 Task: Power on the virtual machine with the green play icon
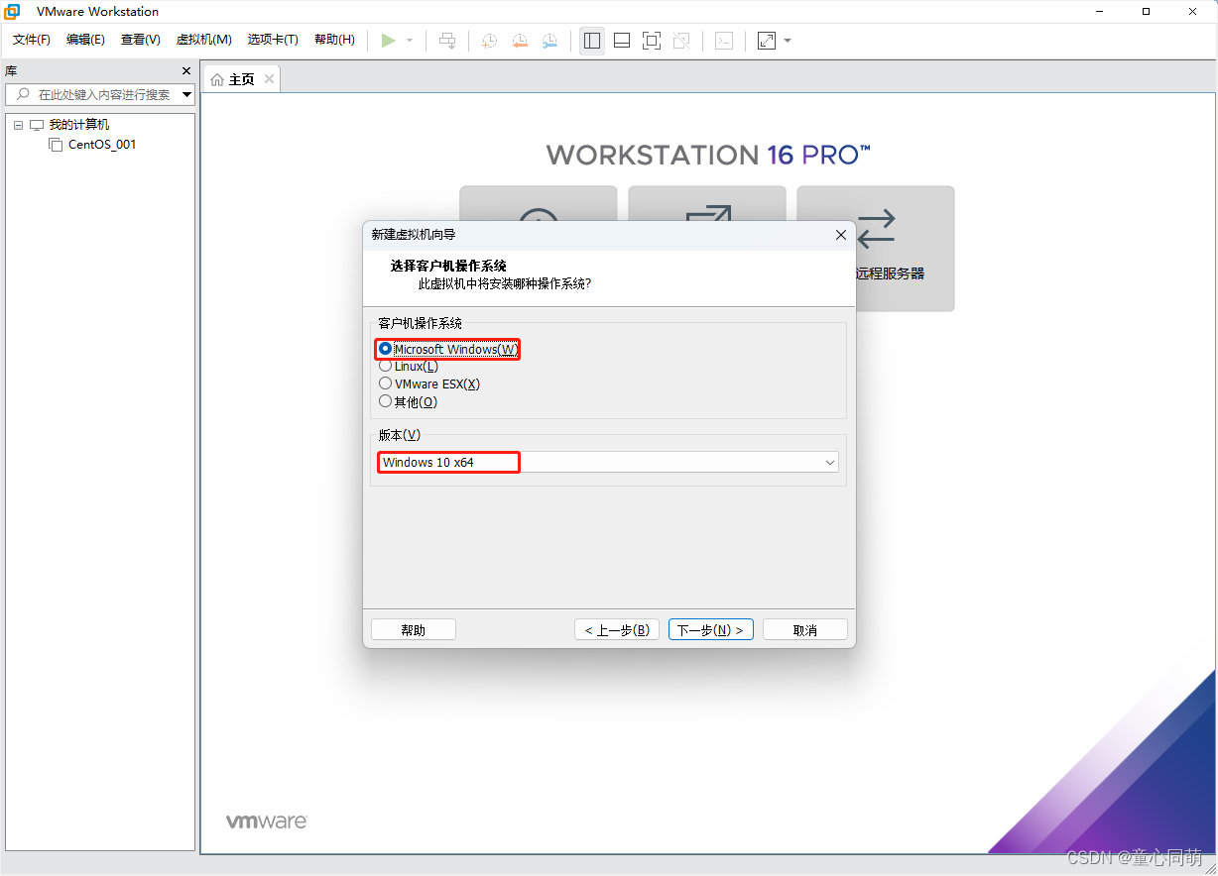(x=389, y=41)
